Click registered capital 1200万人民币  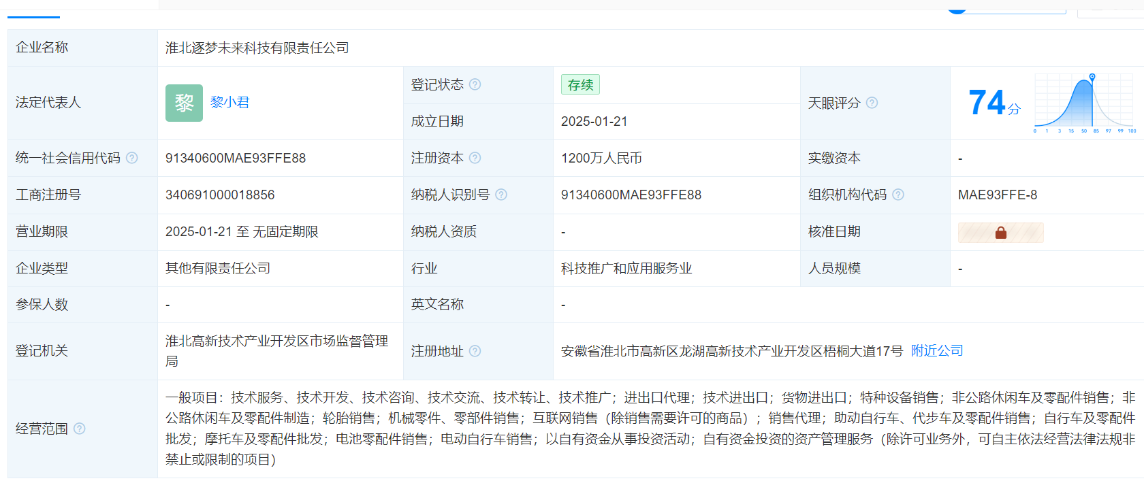601,158
